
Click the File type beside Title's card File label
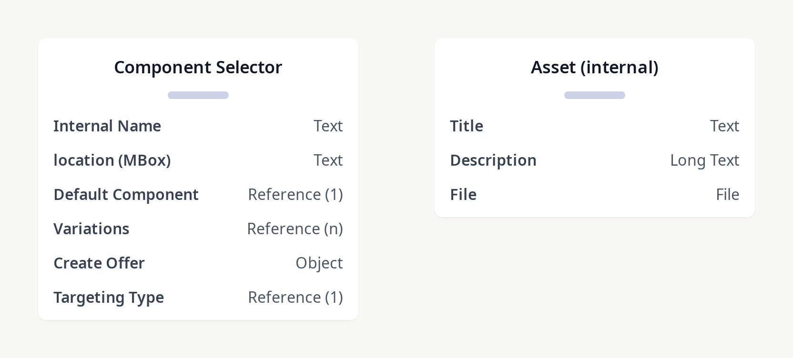click(x=727, y=195)
